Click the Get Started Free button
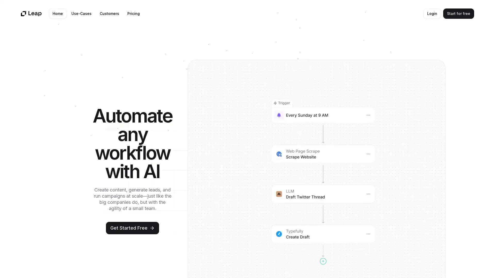The height and width of the screenshot is (278, 495). coord(133,228)
